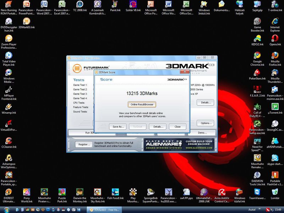The image size is (284, 213).
Task: Click the Online ResultBrowser button
Action: click(142, 104)
